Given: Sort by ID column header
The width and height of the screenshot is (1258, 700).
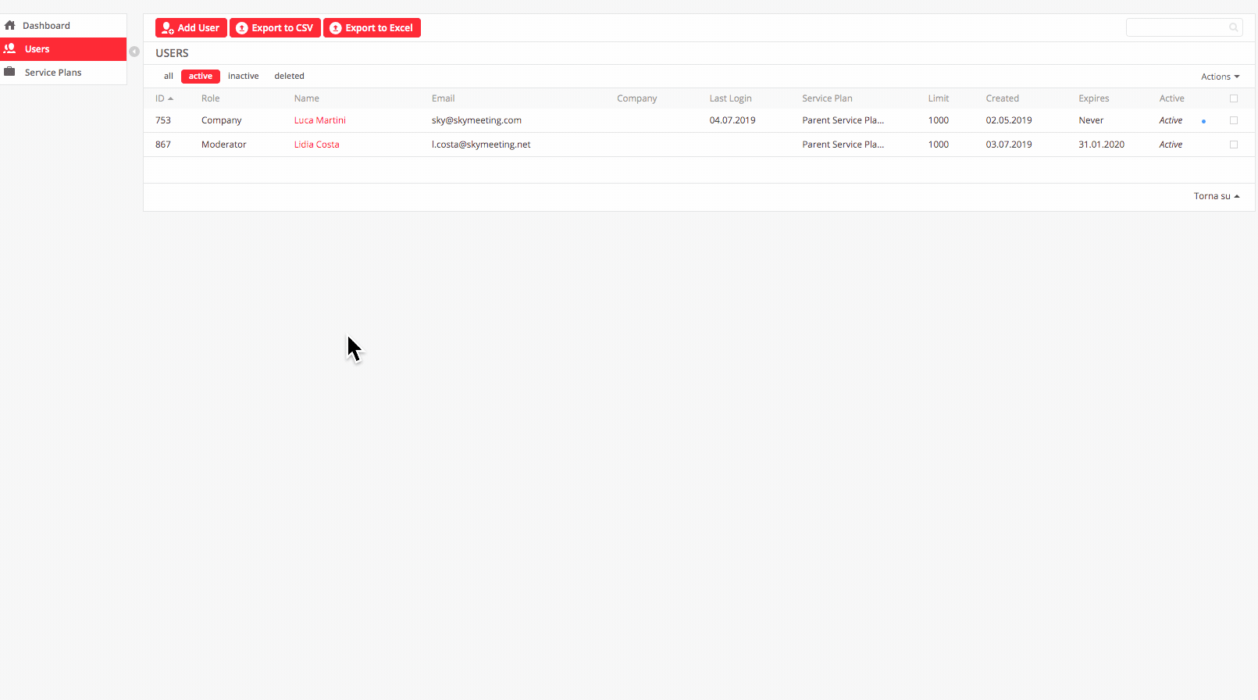Looking at the screenshot, I should [164, 98].
